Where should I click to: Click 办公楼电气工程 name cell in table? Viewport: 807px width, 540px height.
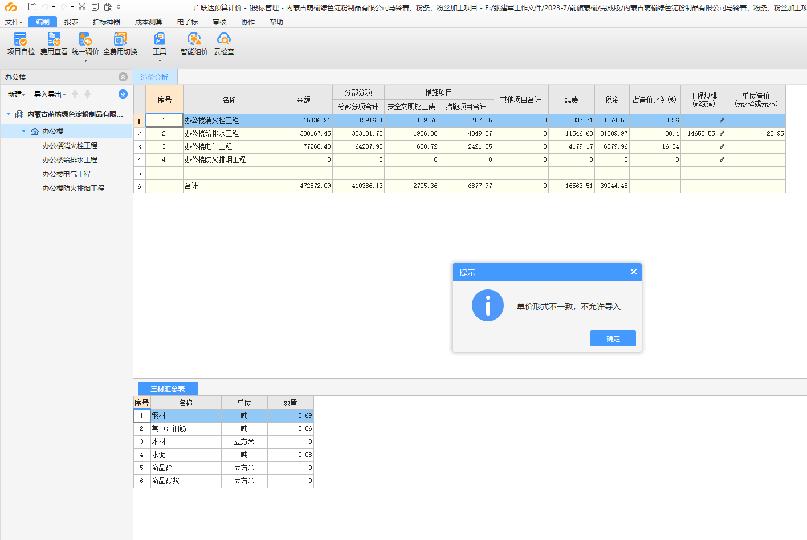pos(229,146)
